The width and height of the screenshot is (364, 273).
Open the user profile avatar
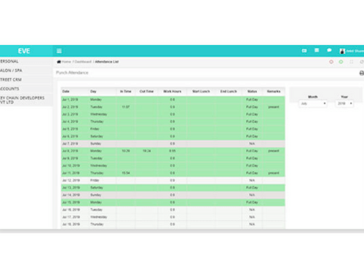tap(342, 51)
